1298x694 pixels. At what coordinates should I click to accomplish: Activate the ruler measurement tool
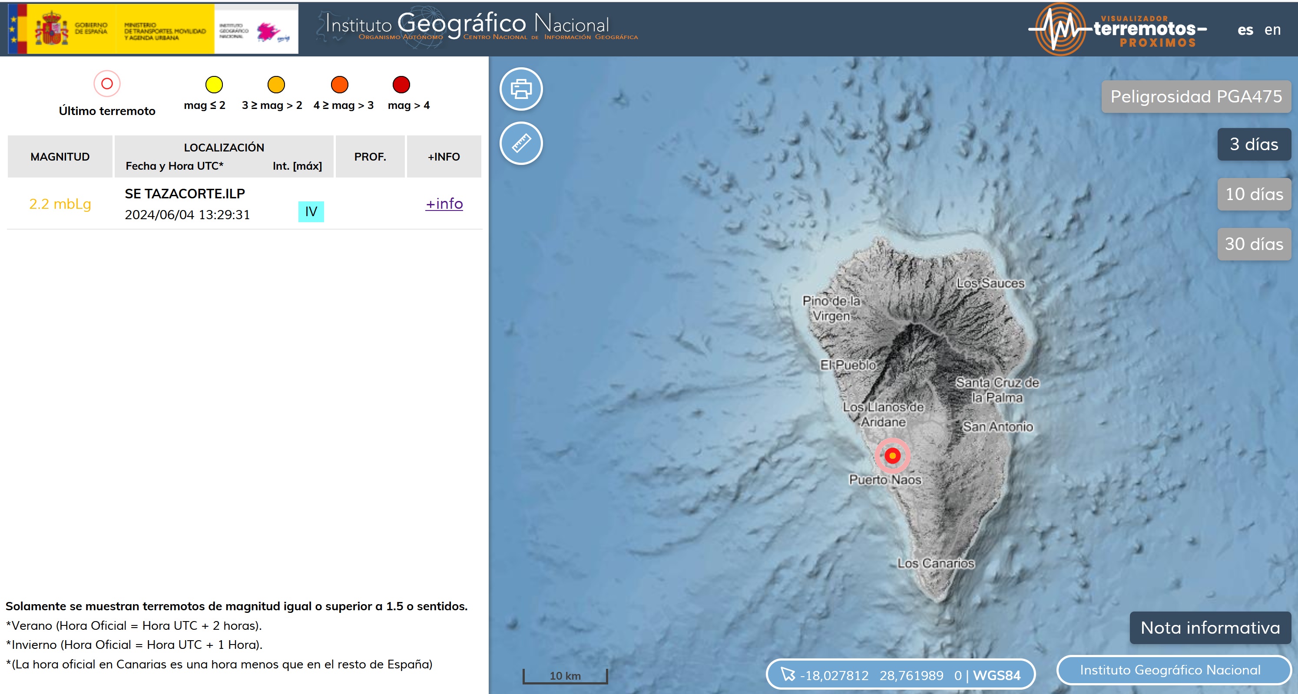(x=520, y=143)
